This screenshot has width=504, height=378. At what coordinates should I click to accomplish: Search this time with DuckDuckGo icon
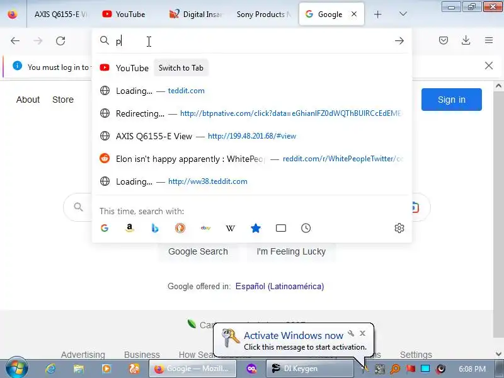180,228
